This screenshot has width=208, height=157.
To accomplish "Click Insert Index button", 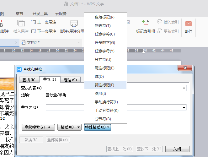I will (168, 22).
